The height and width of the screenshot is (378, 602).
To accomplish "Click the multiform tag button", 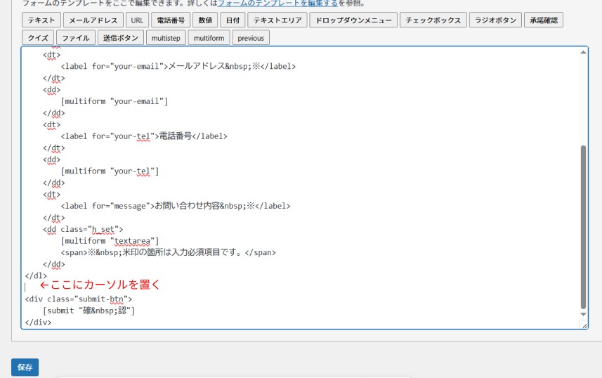I will coord(209,38).
